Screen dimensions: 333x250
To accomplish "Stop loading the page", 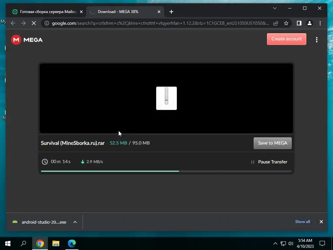I will click(x=34, y=23).
